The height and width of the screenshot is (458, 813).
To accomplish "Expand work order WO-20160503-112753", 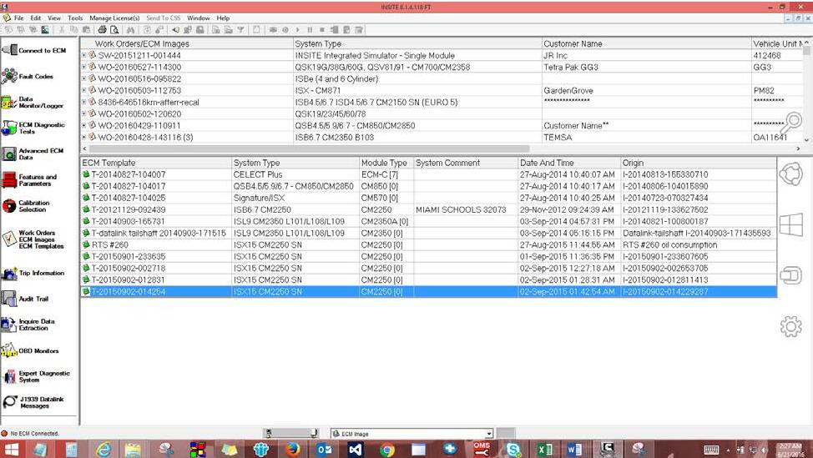I will pyautogui.click(x=83, y=90).
